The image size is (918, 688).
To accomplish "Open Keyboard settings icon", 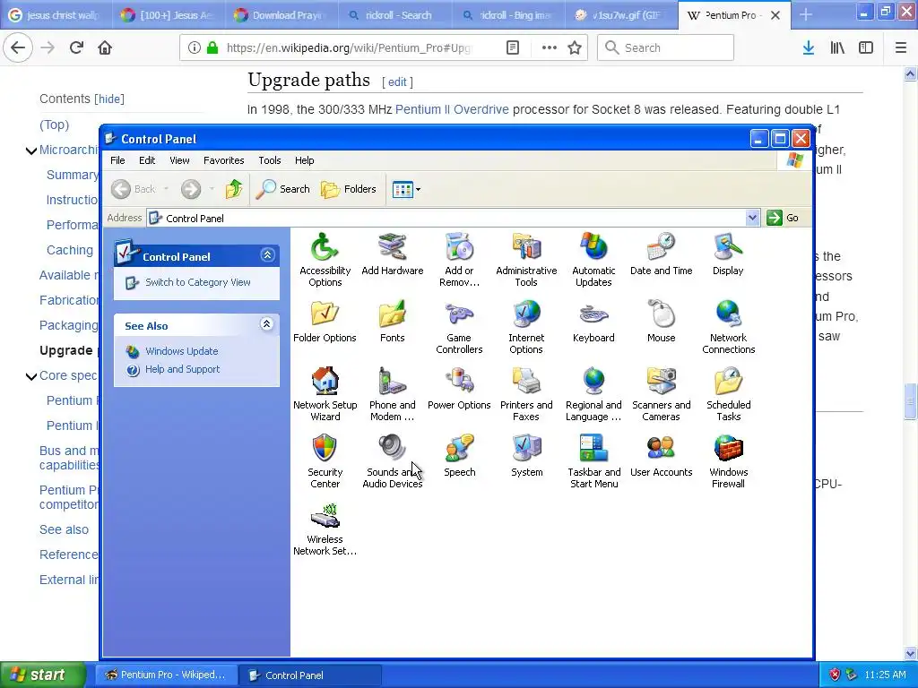I will point(593,322).
